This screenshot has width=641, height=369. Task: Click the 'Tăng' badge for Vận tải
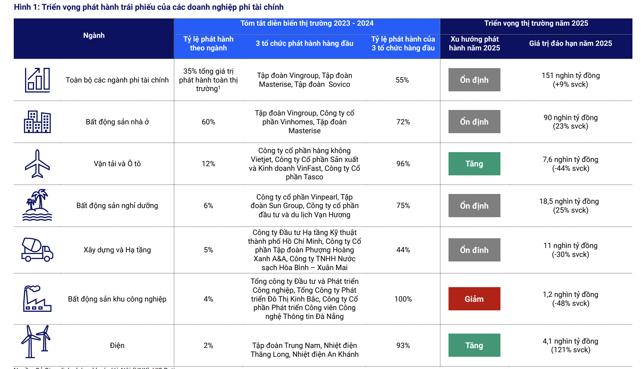point(474,164)
